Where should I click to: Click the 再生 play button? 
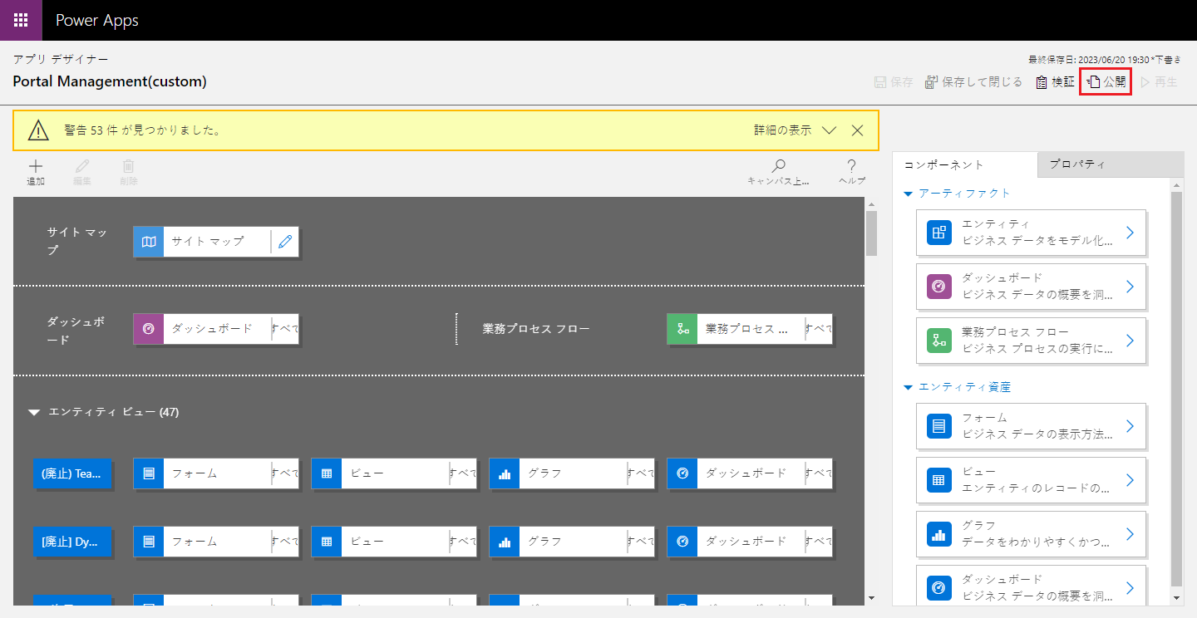point(1159,82)
